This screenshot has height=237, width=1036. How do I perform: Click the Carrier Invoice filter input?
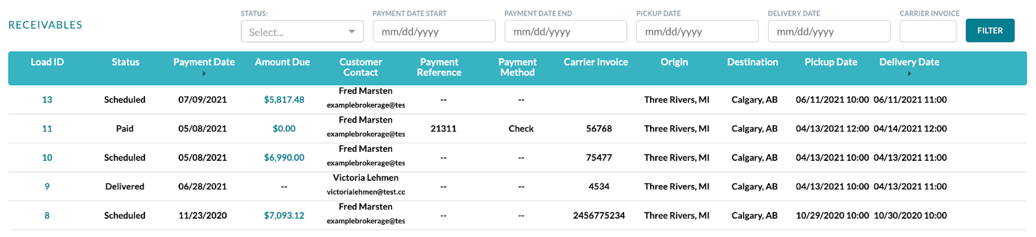click(928, 31)
